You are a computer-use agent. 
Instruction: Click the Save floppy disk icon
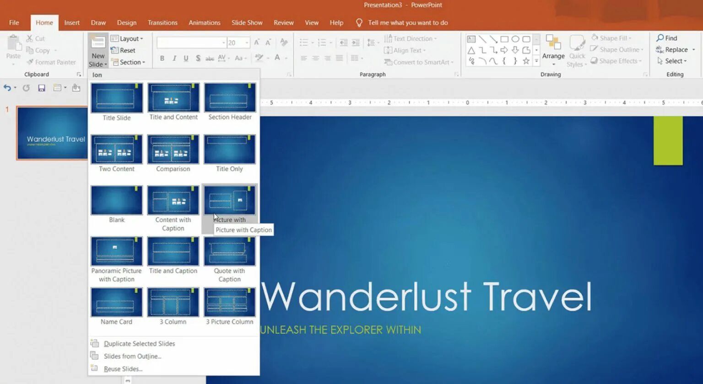coord(42,88)
